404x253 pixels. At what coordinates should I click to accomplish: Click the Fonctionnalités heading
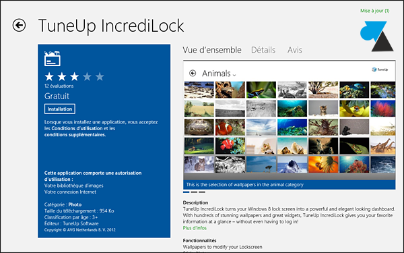(x=200, y=241)
